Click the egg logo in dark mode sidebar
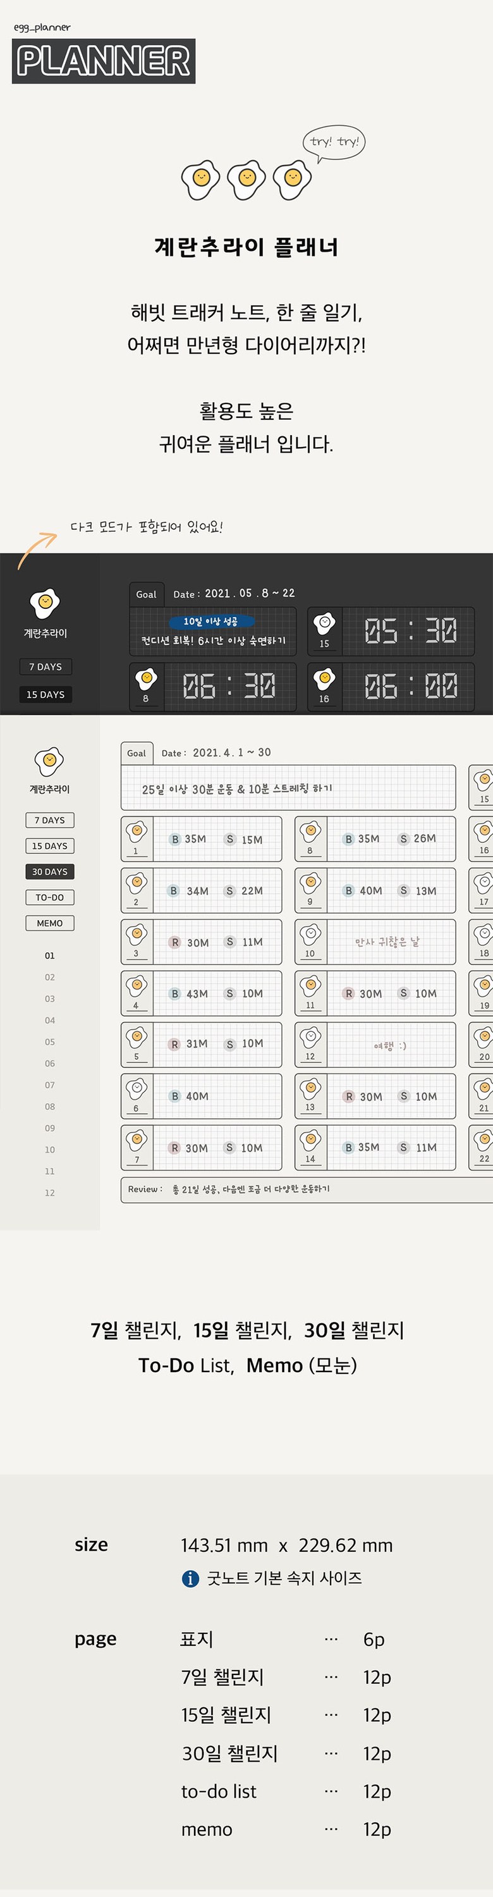 coord(45,603)
